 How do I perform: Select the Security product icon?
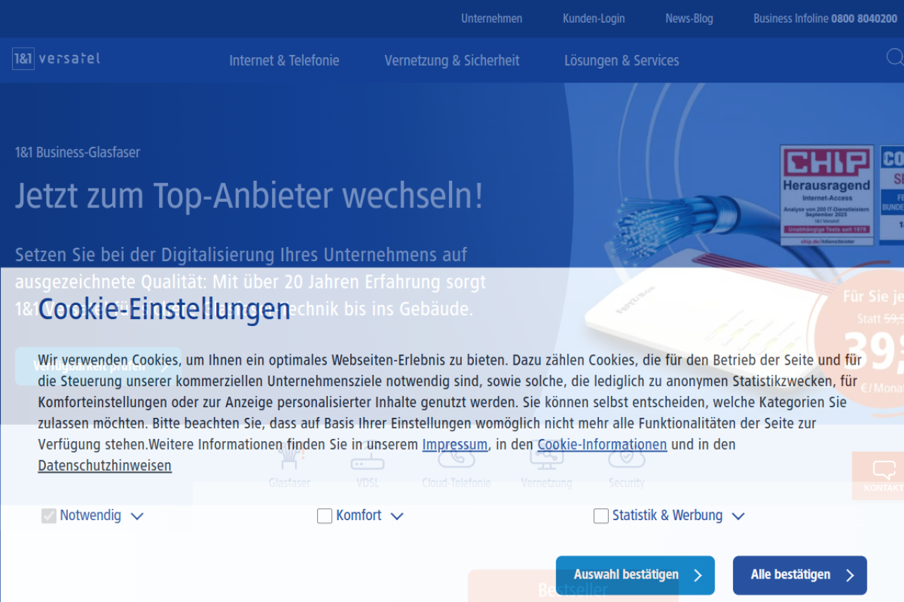point(626,455)
